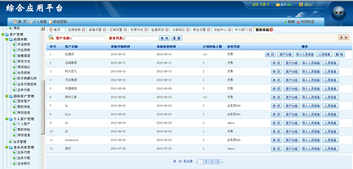Focus the 客户名称 input field
Image resolution: width=353 pixels, height=169 pixels.
coord(88,38)
